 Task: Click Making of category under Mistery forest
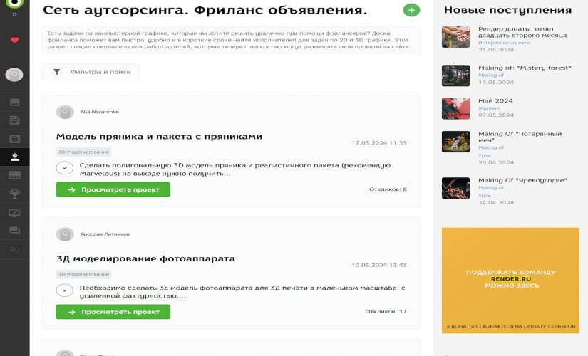pos(491,75)
